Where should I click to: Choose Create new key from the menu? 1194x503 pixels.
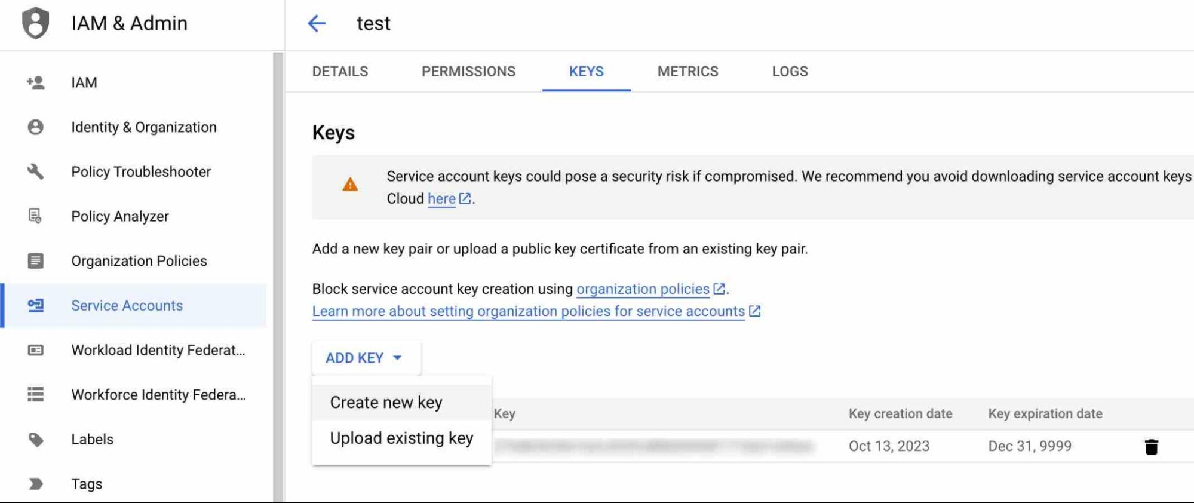click(x=386, y=402)
